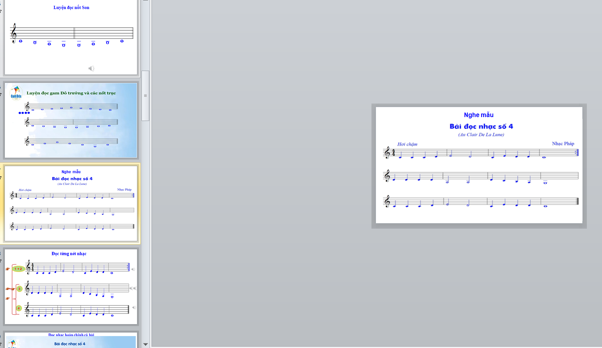602x348 pixels.
Task: Click the speaker icon beside staff 1 + 2
Action: (x=133, y=269)
